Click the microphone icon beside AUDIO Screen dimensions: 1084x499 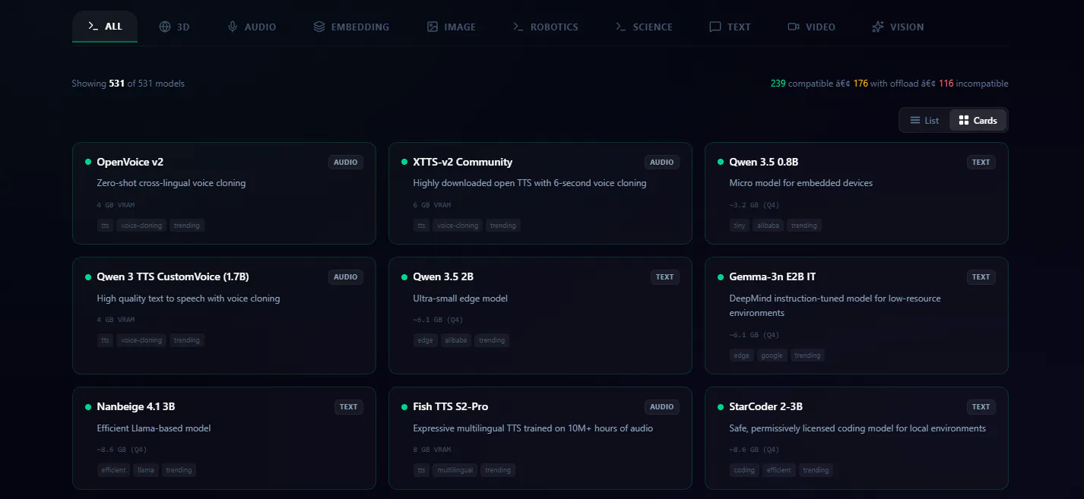click(233, 27)
